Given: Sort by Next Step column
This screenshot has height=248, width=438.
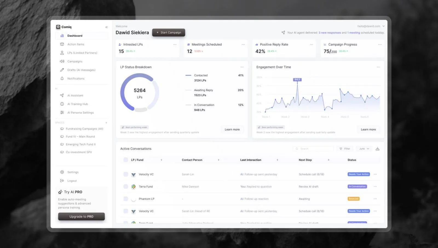Looking at the screenshot, I should 328,160.
